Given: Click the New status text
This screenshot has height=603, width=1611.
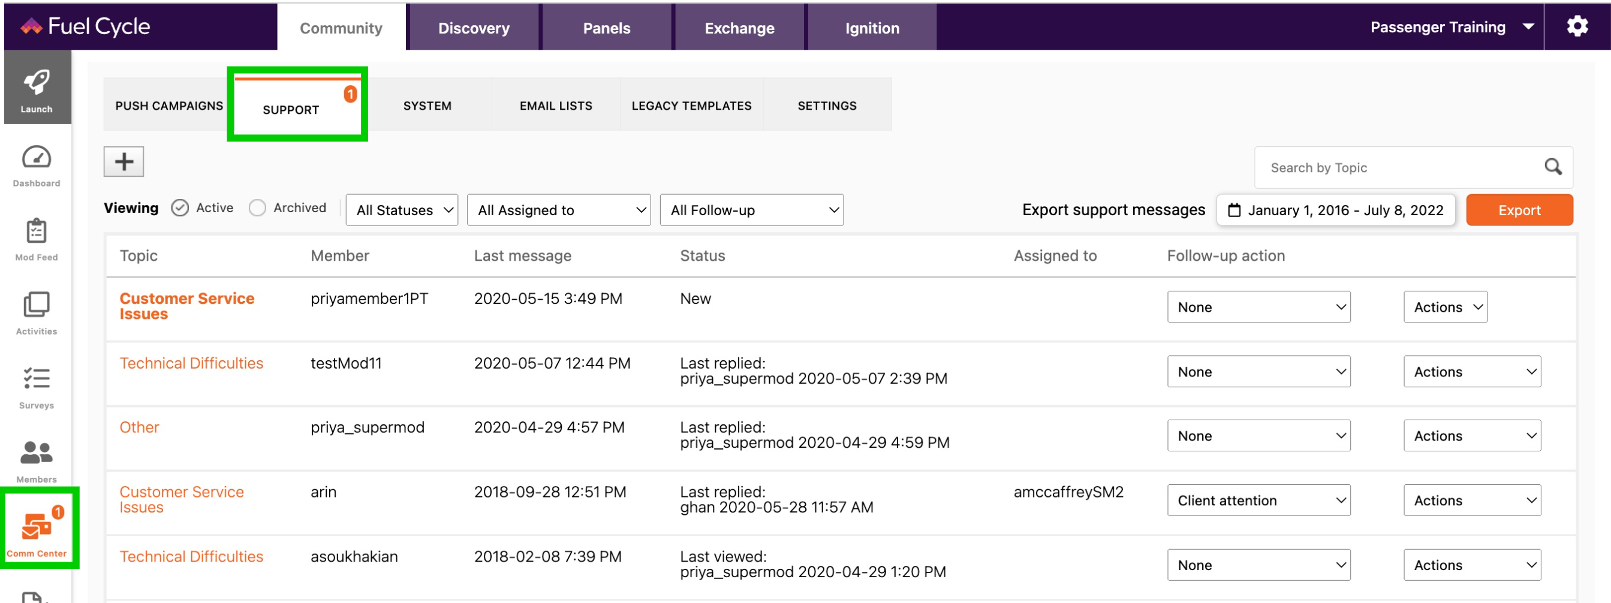Looking at the screenshot, I should 695,299.
